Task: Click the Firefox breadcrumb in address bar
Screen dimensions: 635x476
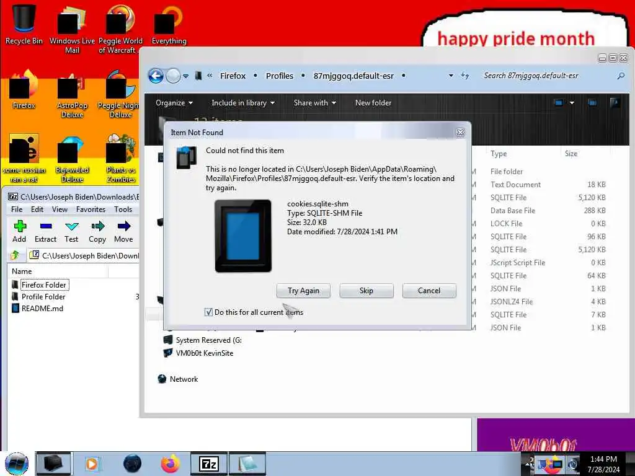Action: [233, 76]
